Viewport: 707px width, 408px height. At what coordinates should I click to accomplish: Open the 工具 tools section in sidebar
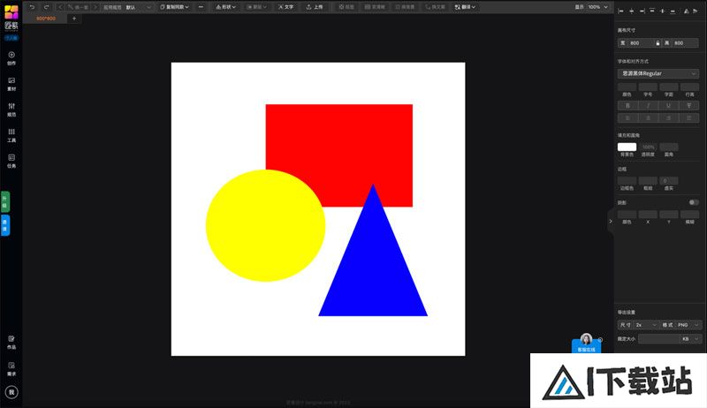[11, 135]
